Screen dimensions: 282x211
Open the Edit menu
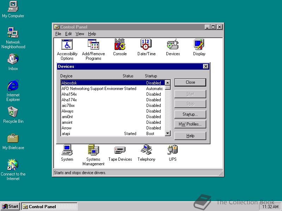68,34
